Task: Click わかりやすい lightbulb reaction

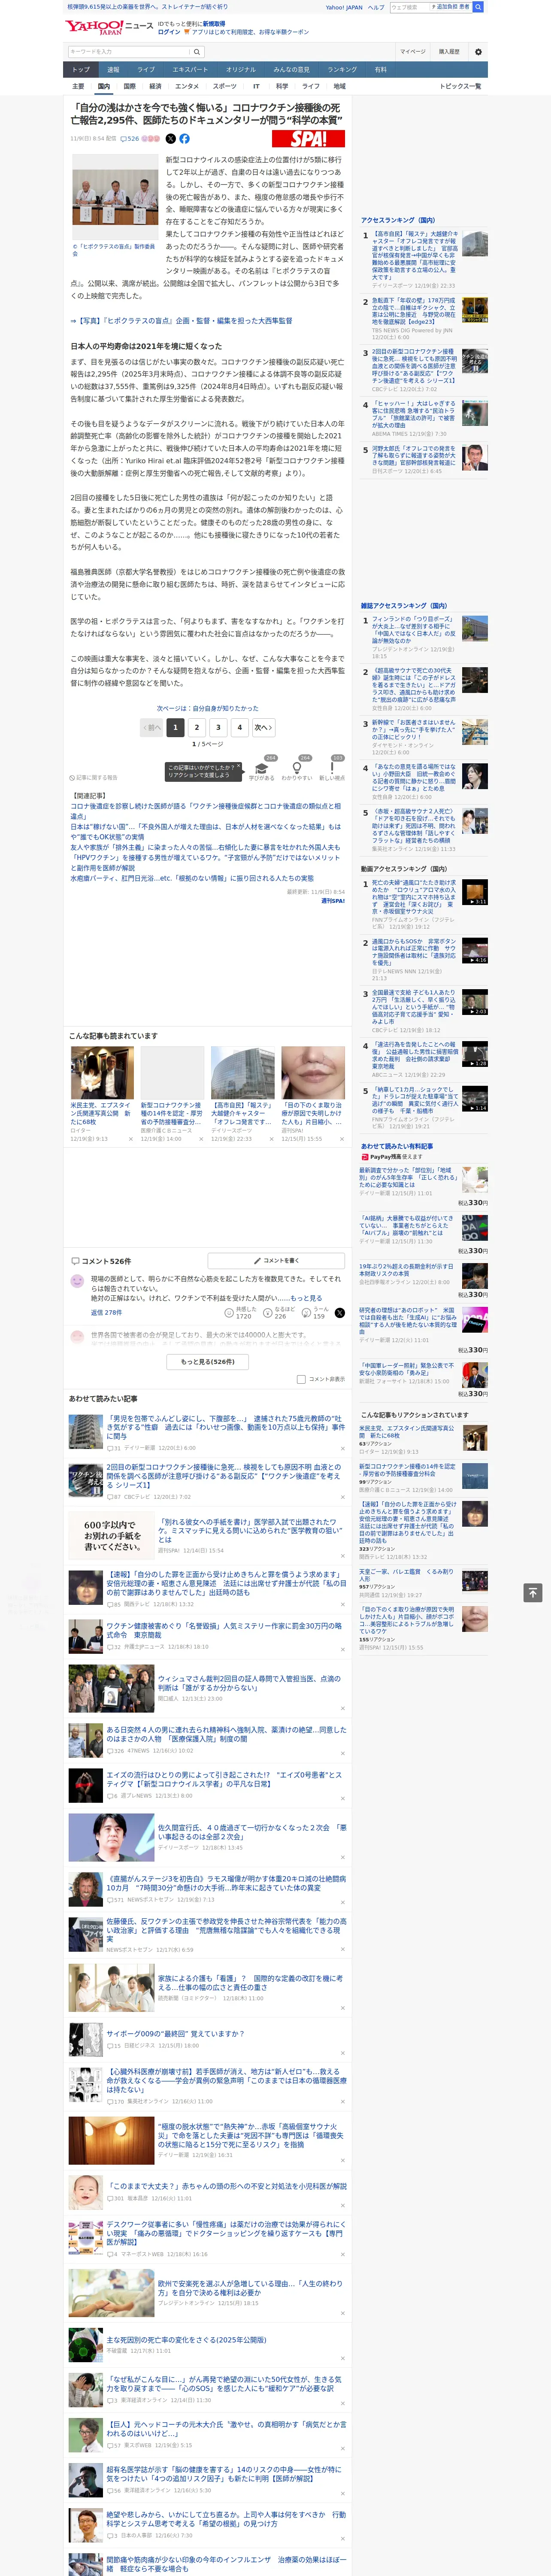Action: pos(297,768)
